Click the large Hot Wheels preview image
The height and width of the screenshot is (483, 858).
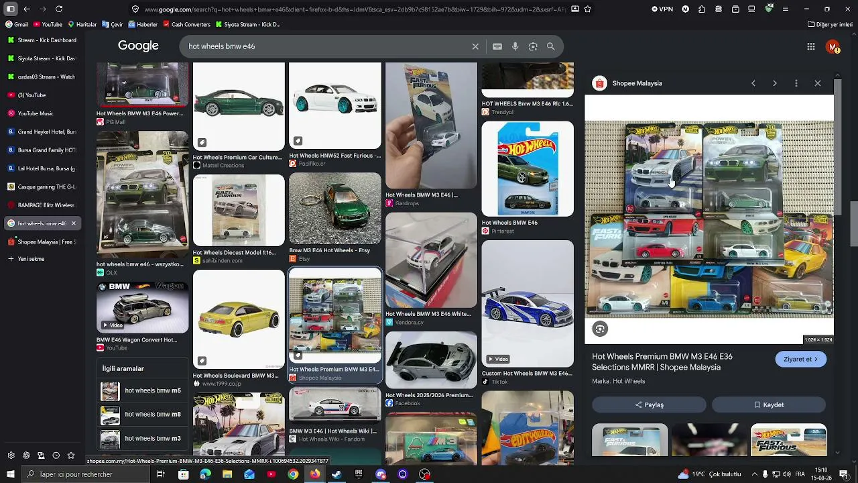709,219
